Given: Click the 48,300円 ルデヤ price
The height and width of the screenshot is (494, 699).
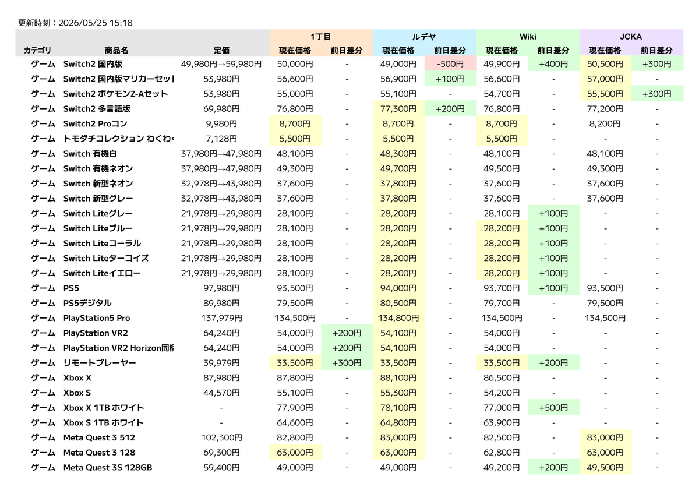Looking at the screenshot, I should 399,154.
